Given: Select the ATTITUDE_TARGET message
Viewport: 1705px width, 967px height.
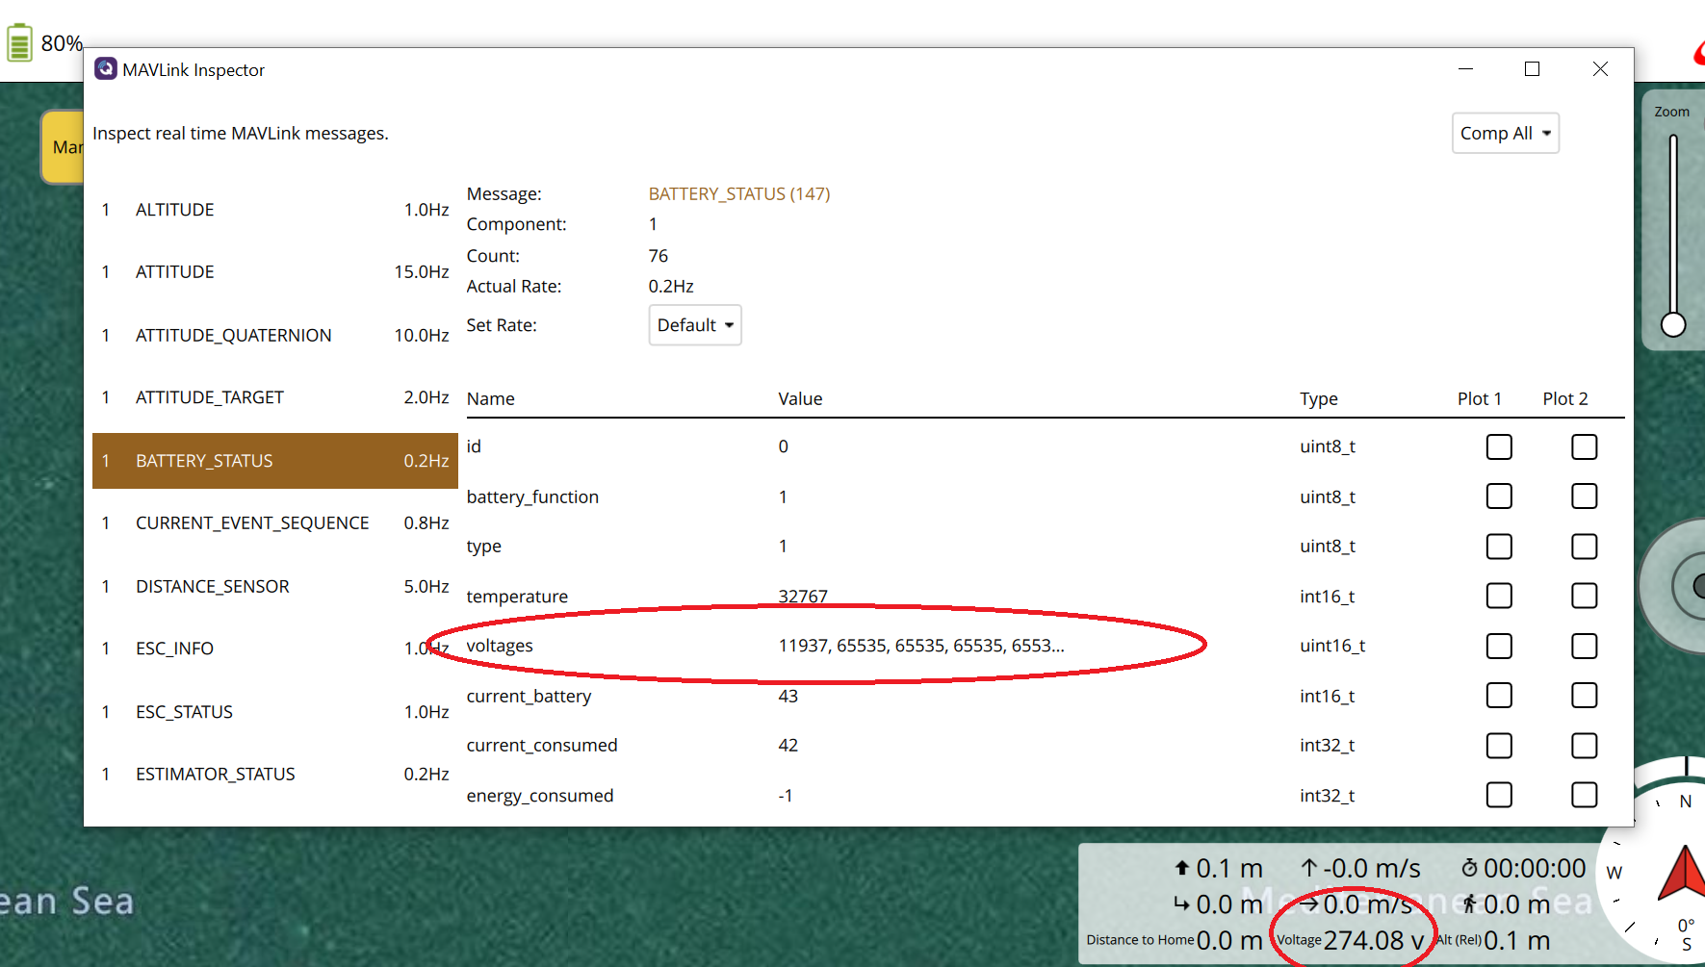Looking at the screenshot, I should pos(275,397).
